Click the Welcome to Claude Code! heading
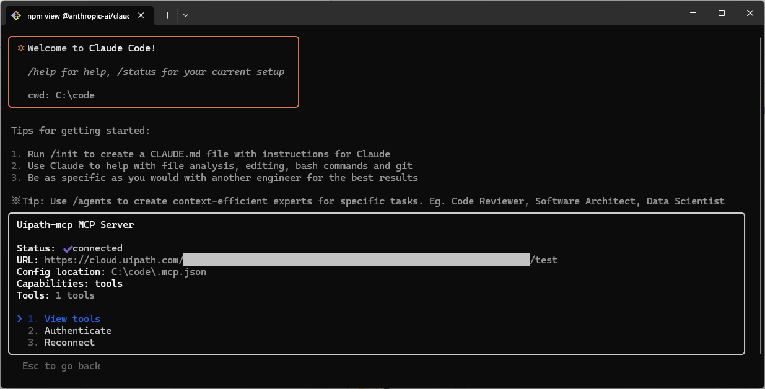The width and height of the screenshot is (765, 389). coord(92,48)
